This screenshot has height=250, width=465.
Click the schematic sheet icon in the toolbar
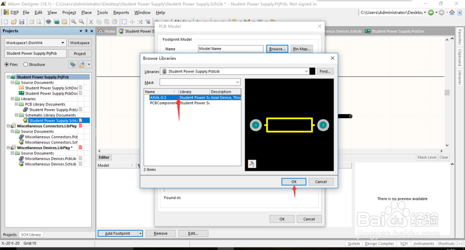click(64, 22)
